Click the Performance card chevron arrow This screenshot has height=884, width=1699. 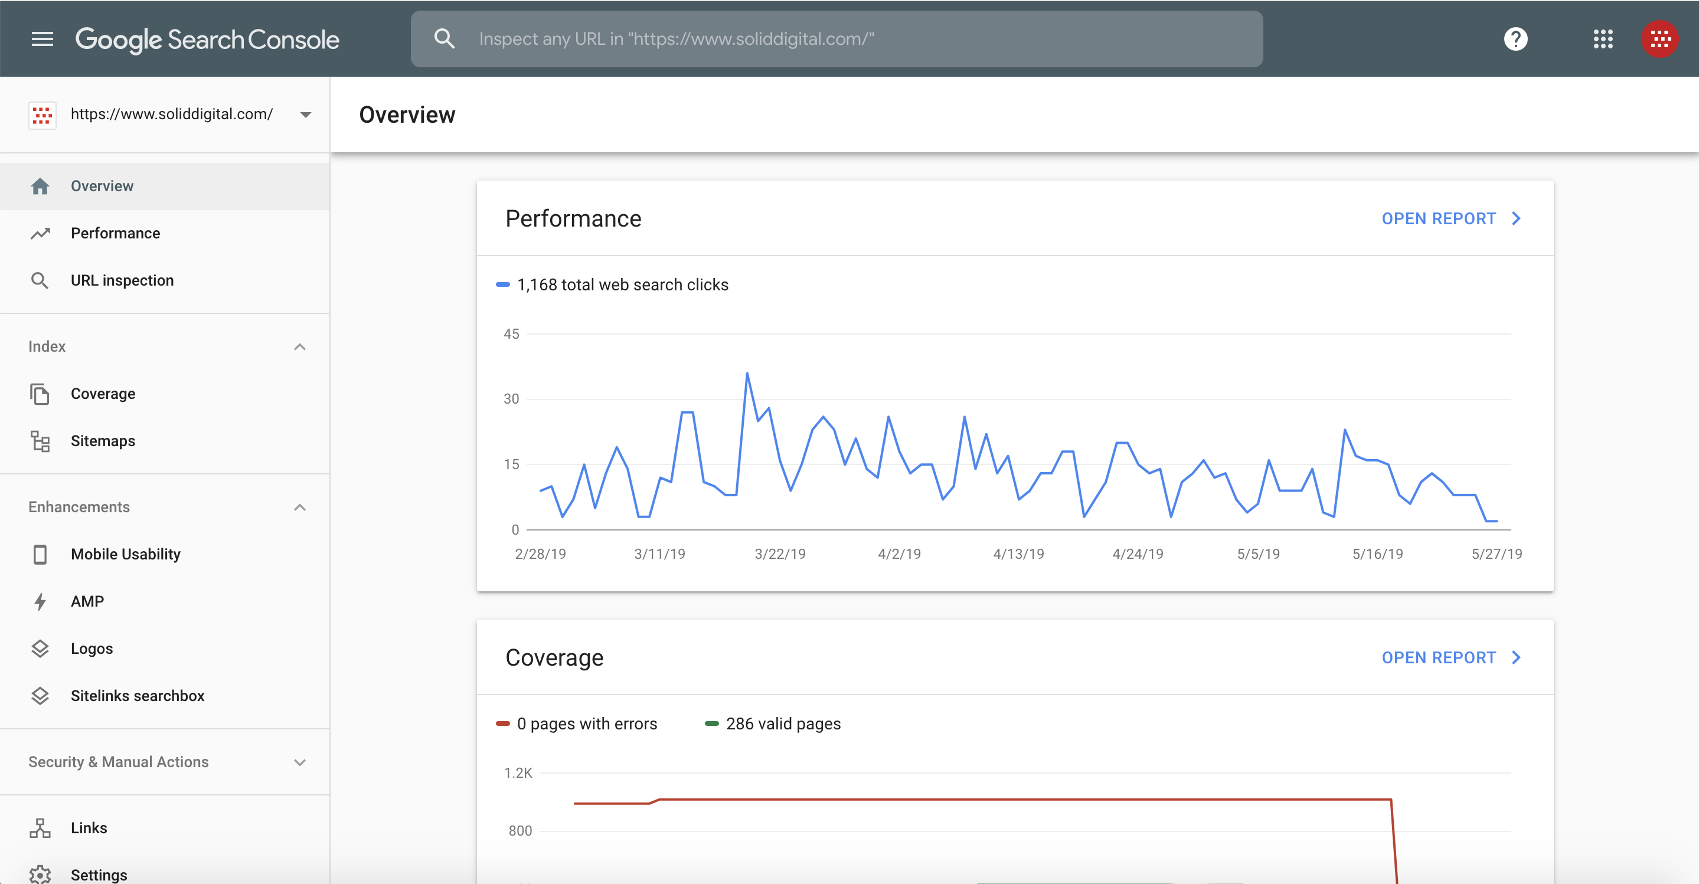click(1517, 218)
